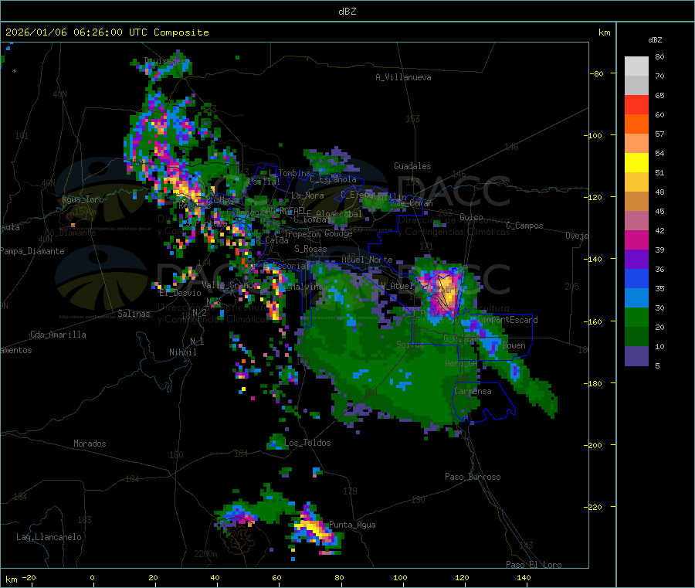The width and height of the screenshot is (695, 588).
Task: Click the 'Pampa_Diamante' map label
Action: coord(32,251)
